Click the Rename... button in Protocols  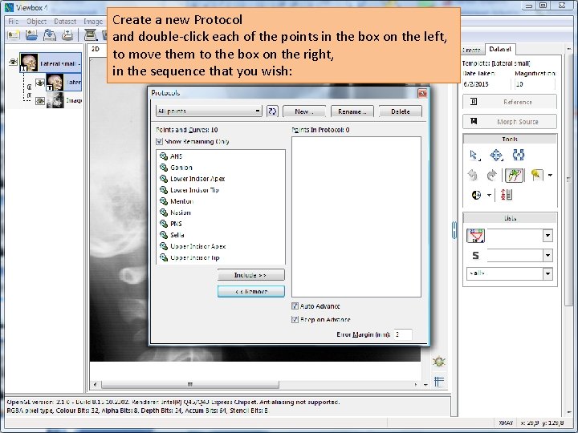tap(352, 111)
